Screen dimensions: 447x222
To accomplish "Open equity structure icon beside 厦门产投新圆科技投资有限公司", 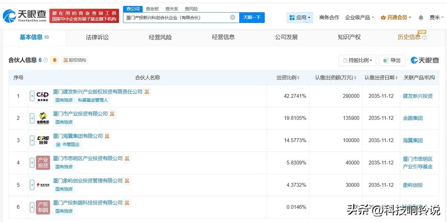I will point(127,203).
